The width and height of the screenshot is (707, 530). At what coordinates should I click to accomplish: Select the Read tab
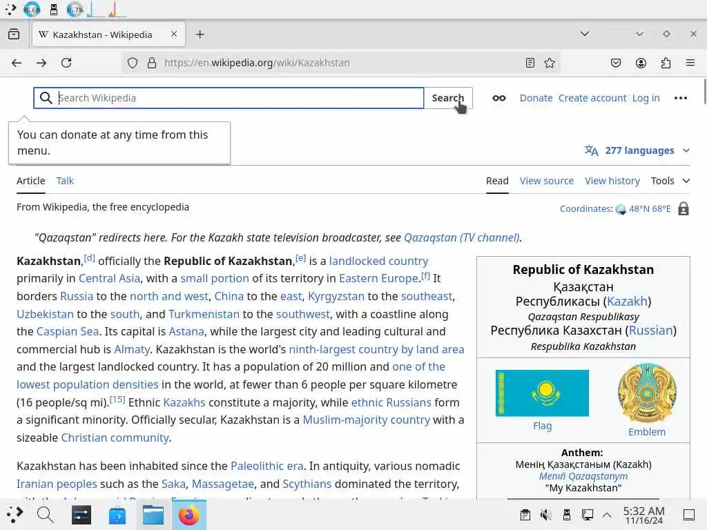pos(497,181)
